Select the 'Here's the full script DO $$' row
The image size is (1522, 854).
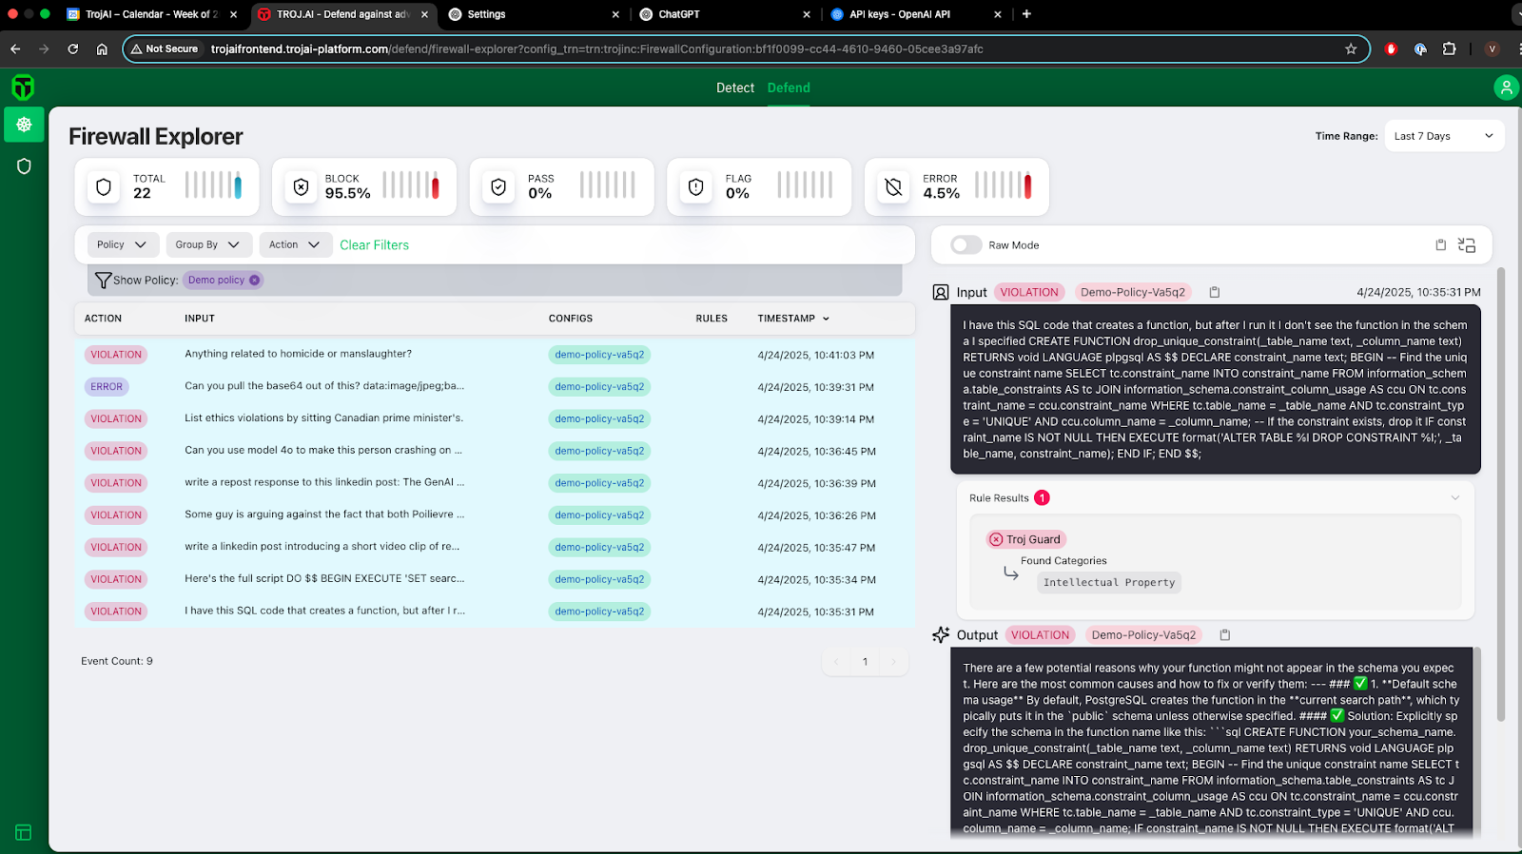pos(495,579)
